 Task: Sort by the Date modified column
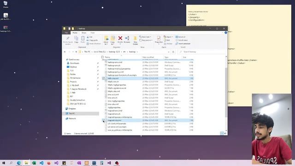[152, 57]
